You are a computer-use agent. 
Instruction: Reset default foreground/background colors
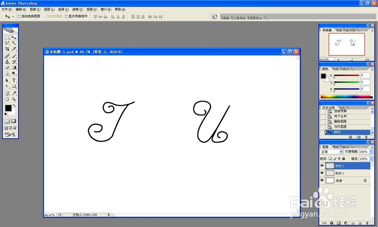click(6, 114)
